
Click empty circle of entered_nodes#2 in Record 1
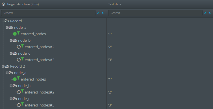tap(19, 47)
